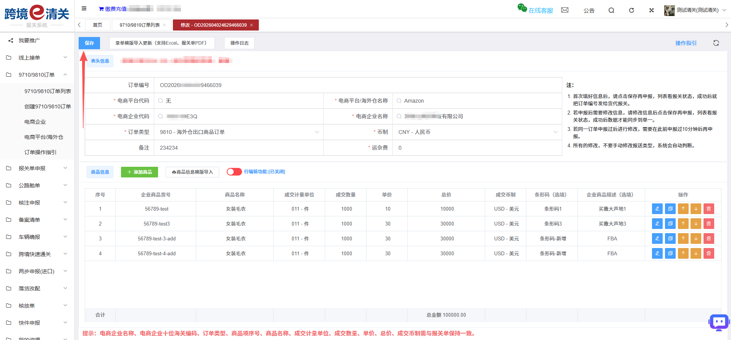Click the blue 保存 button
Viewport: 731px width, 340px height.
[x=89, y=43]
